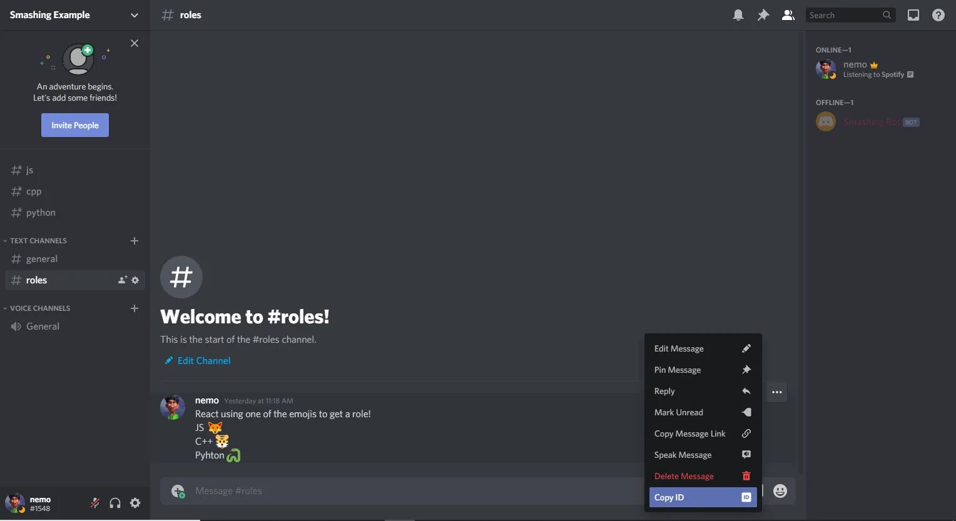Click the Invite People button
Viewport: 956px width, 521px height.
click(x=75, y=125)
